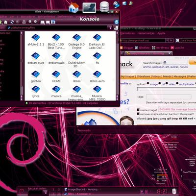Open the My Images link
The width and height of the screenshot is (196, 196).
(x=127, y=76)
